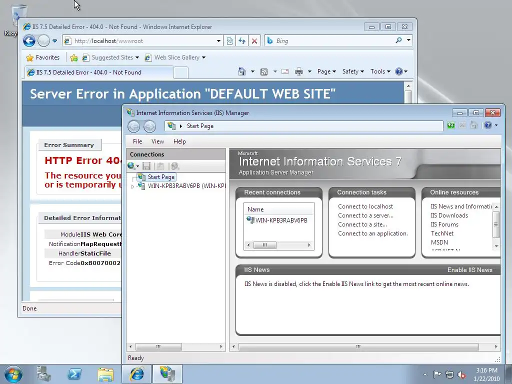Open address bar autocomplete dropdown in IE
Image resolution: width=512 pixels, height=384 pixels.
pyautogui.click(x=219, y=41)
